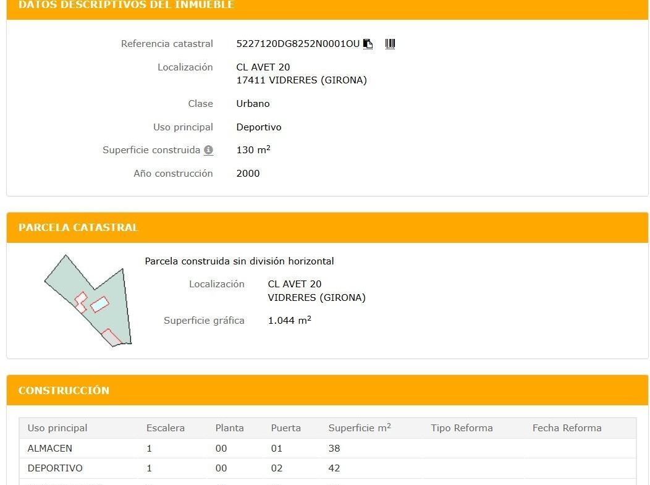Image resolution: width=650 pixels, height=485 pixels.
Task: Click the Superficie construida label
Action: 151,150
